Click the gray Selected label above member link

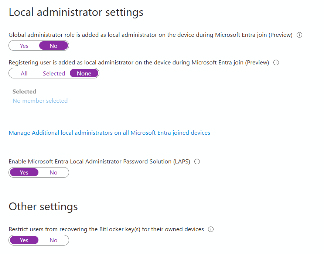[x=24, y=91]
